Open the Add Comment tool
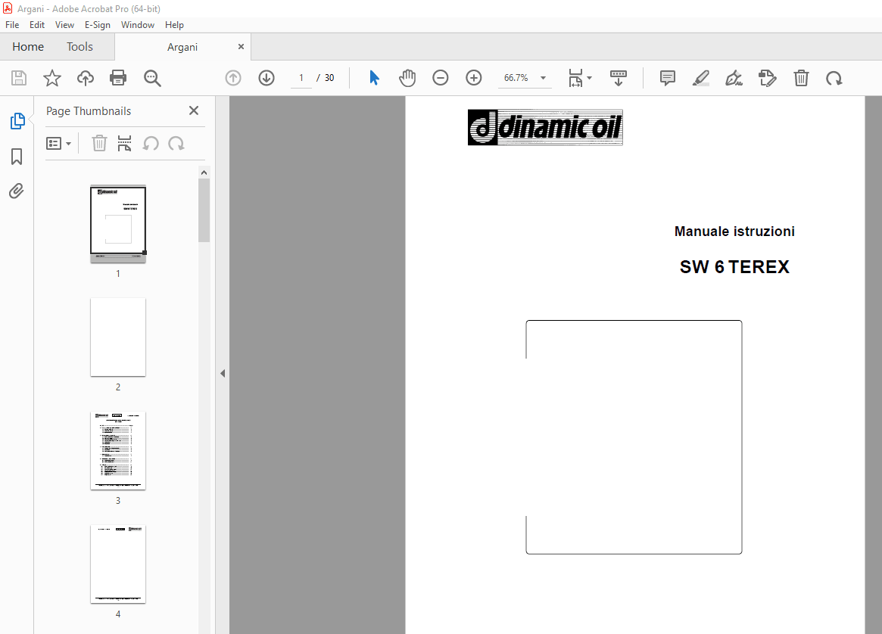Screen dimensions: 882x634 667,78
